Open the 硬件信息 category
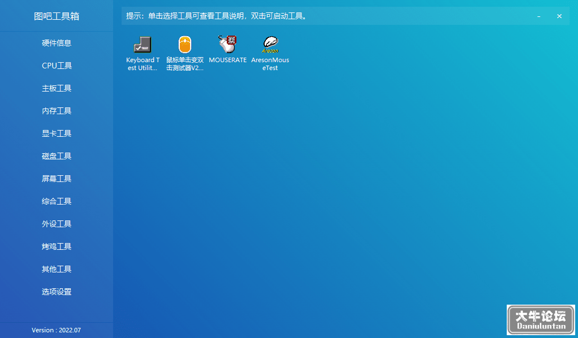578x338 pixels. pyautogui.click(x=57, y=43)
